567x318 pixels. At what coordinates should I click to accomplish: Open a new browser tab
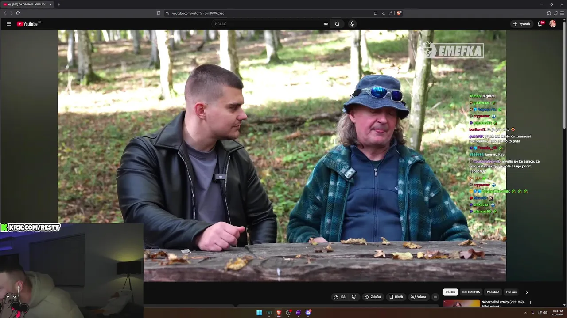click(x=58, y=4)
